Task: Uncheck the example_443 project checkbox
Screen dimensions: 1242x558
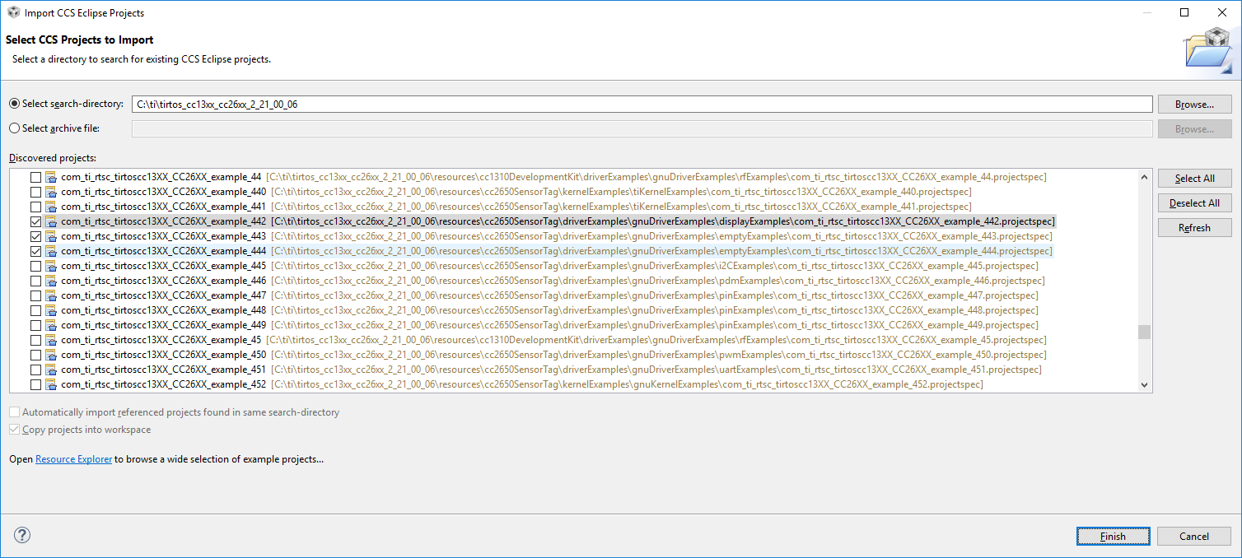Action: (36, 236)
